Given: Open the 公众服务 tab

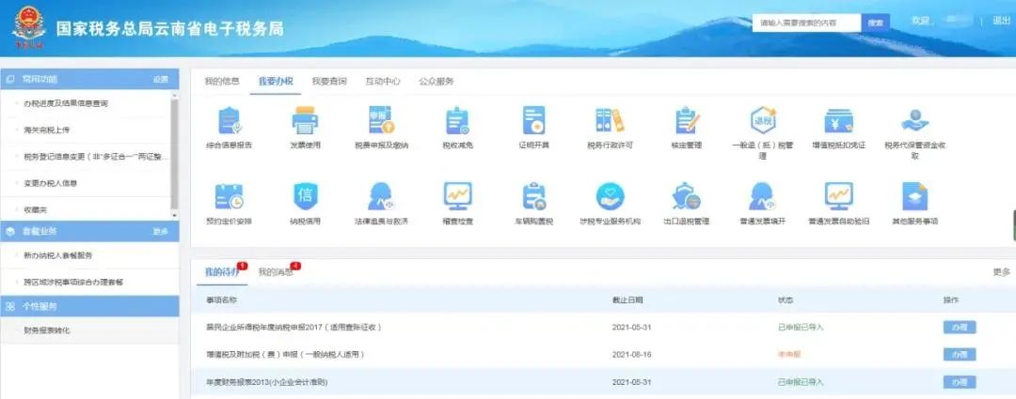Looking at the screenshot, I should (437, 82).
